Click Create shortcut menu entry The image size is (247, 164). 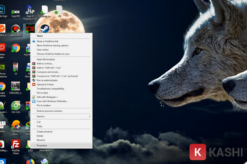(x=44, y=131)
